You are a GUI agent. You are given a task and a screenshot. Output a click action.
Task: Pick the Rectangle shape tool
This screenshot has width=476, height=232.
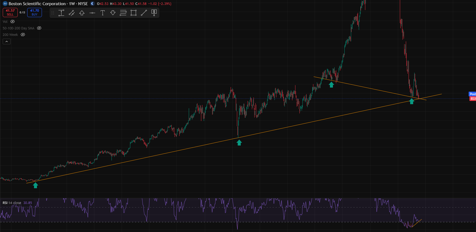point(133,13)
